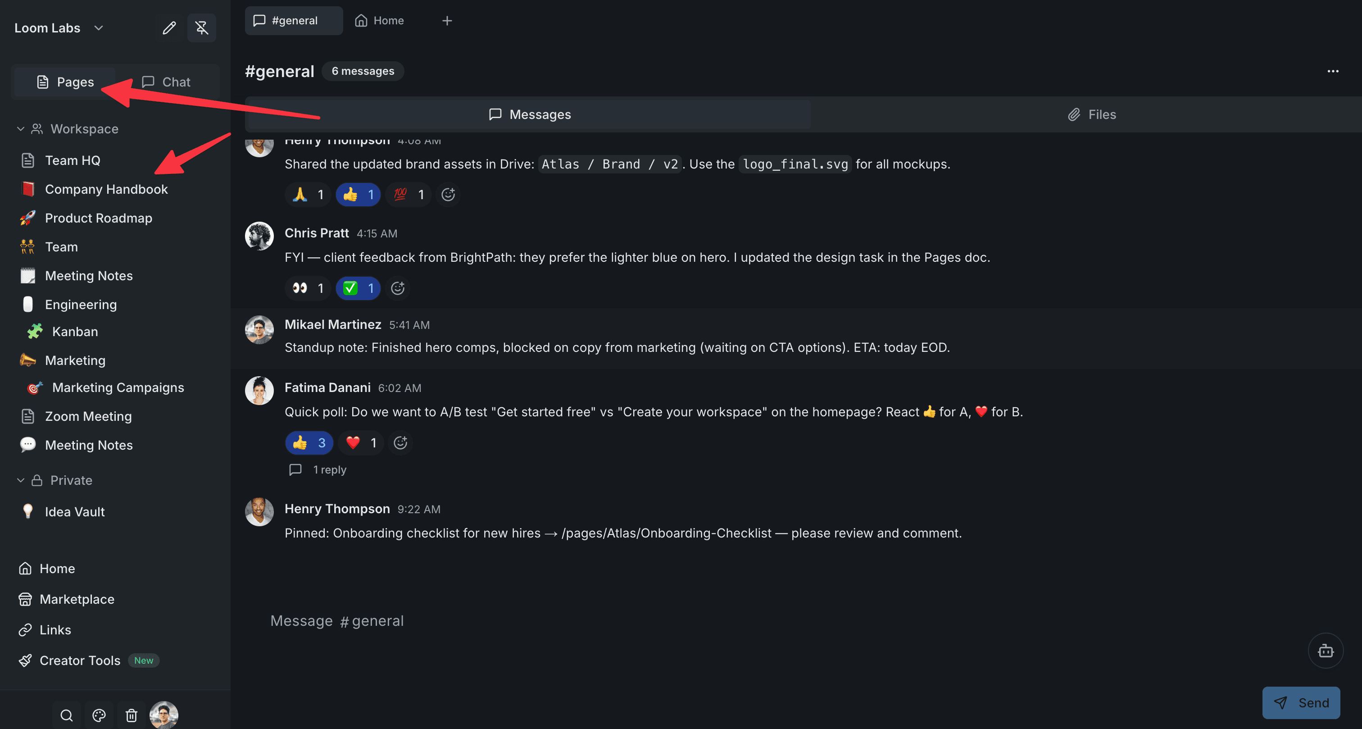Open the theme palette icon
1362x729 pixels.
pos(99,715)
